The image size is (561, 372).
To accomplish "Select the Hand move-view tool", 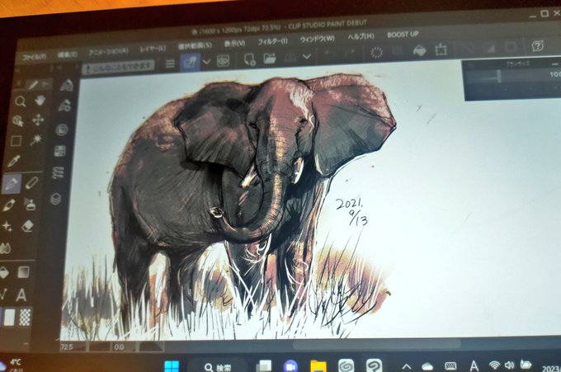I will click(40, 100).
